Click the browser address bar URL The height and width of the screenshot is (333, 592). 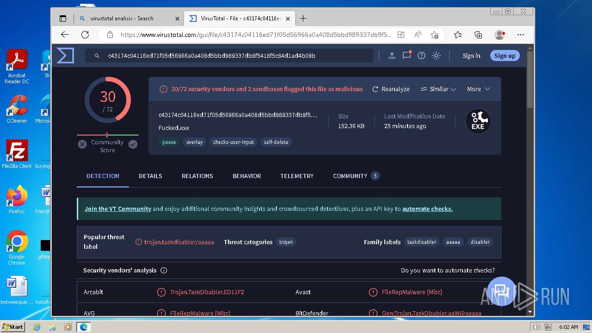256,35
